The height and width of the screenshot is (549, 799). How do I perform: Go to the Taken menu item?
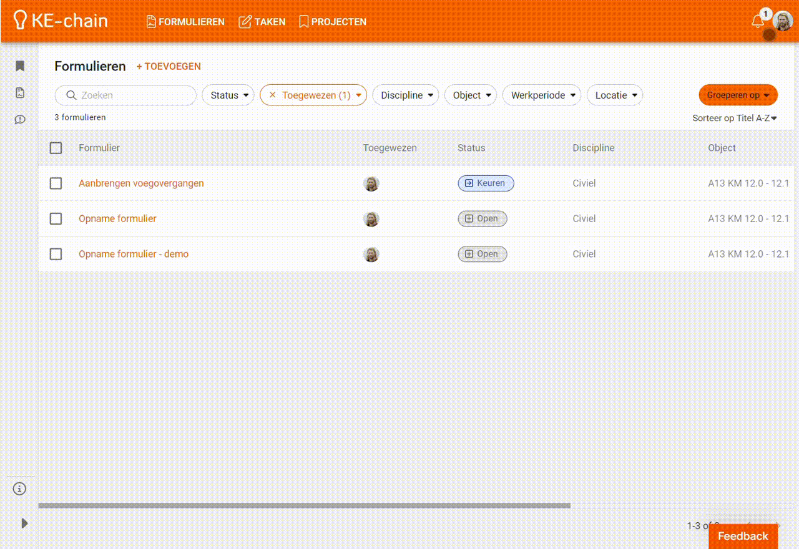coord(262,22)
